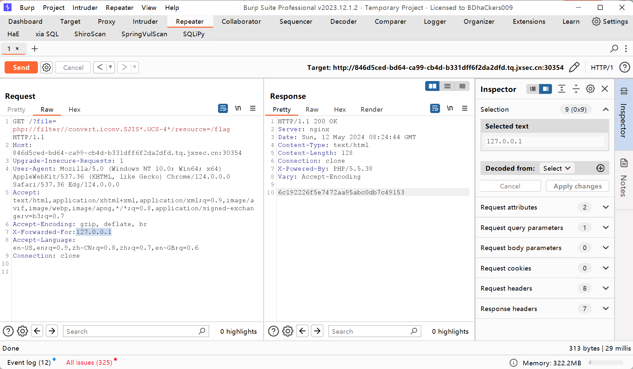
Task: Toggle response line wrap icon
Action: [x=435, y=108]
